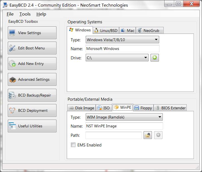This screenshot has height=172, width=202.
Task: Click the BCD Deployment button label
Action: pos(33,110)
